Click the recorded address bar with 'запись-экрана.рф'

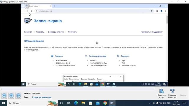(94, 11)
